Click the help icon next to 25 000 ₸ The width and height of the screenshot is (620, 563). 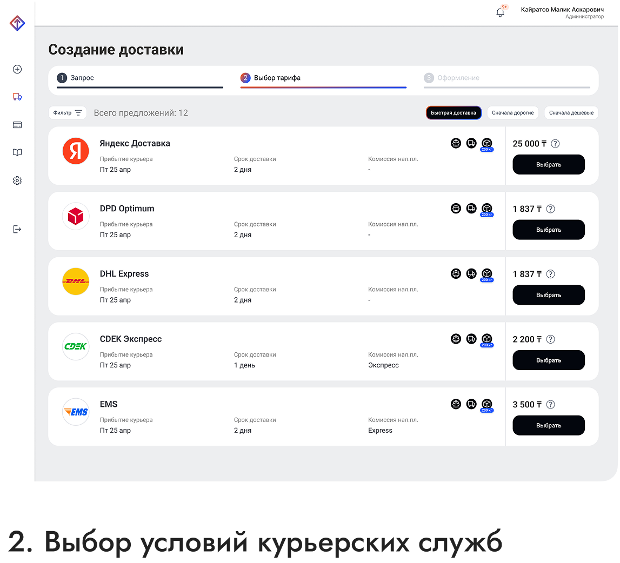pyautogui.click(x=555, y=144)
